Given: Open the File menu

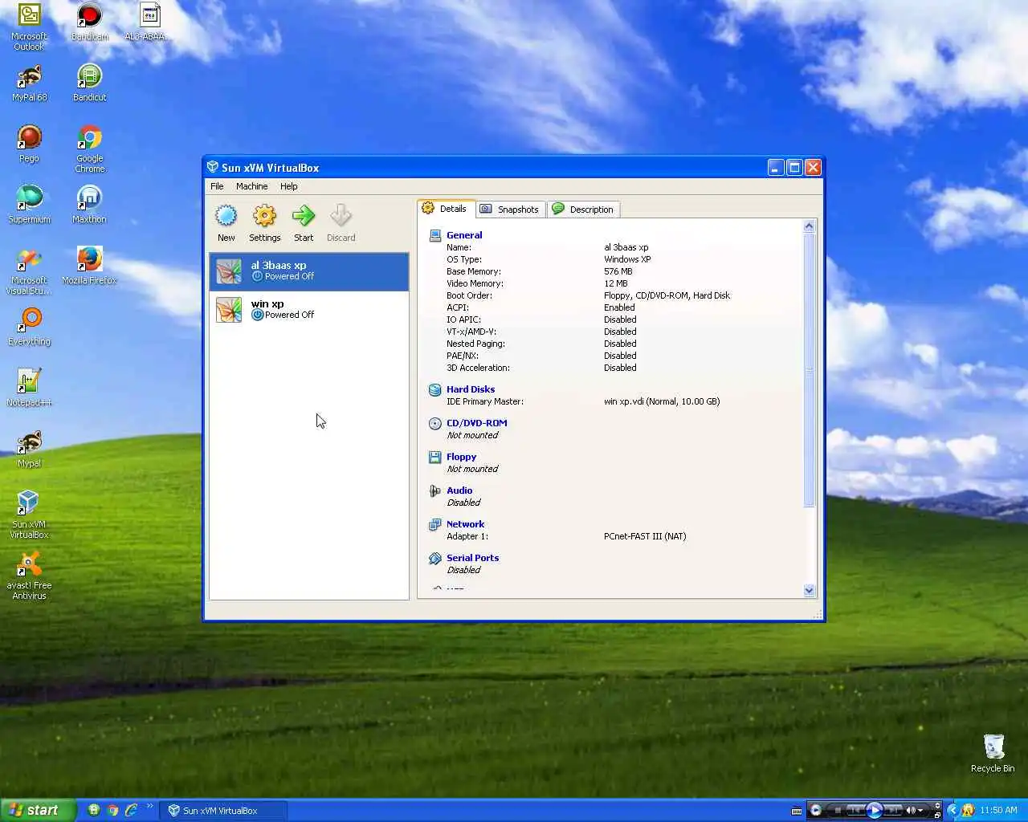Looking at the screenshot, I should pos(217,186).
